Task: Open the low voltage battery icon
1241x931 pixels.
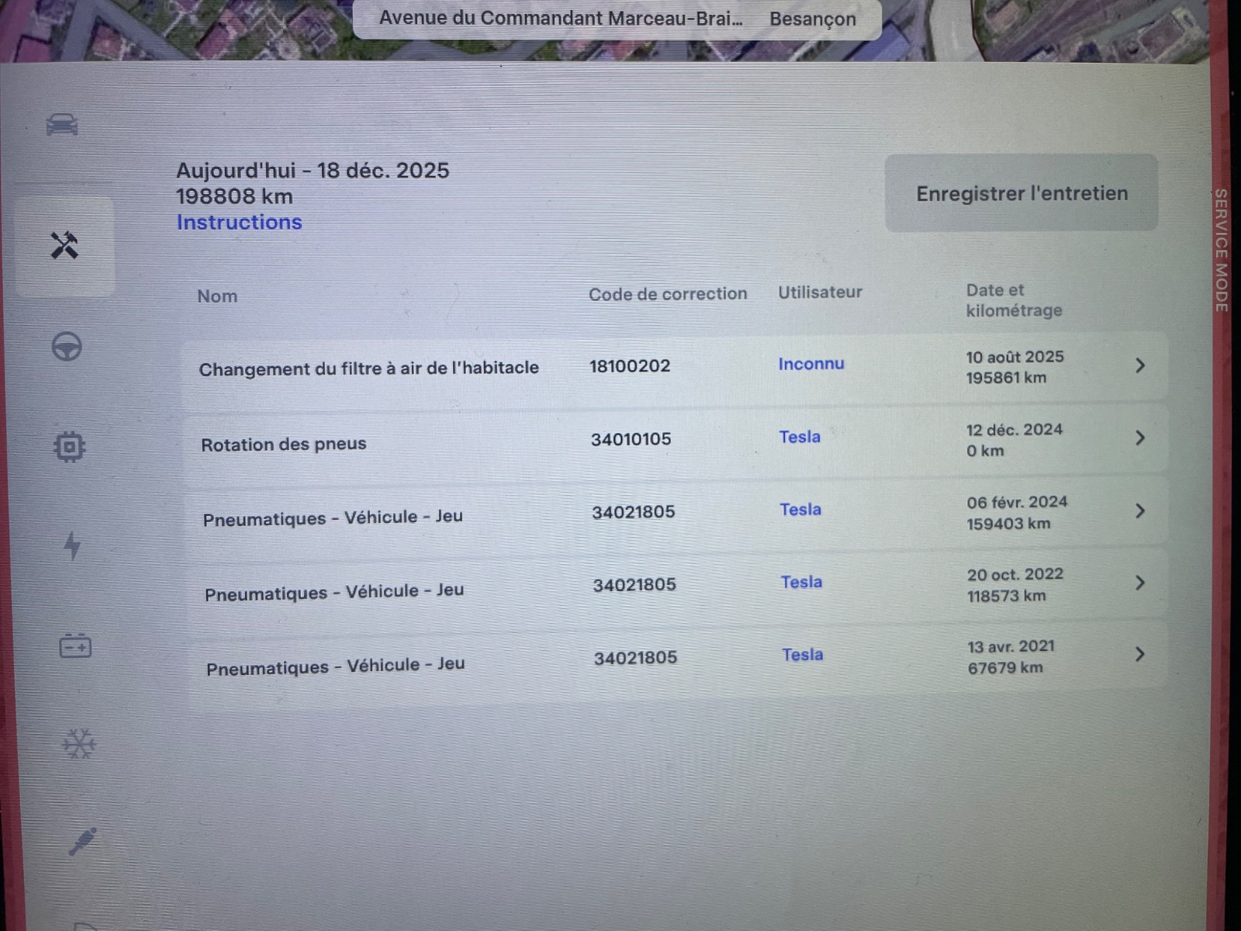Action: (75, 645)
